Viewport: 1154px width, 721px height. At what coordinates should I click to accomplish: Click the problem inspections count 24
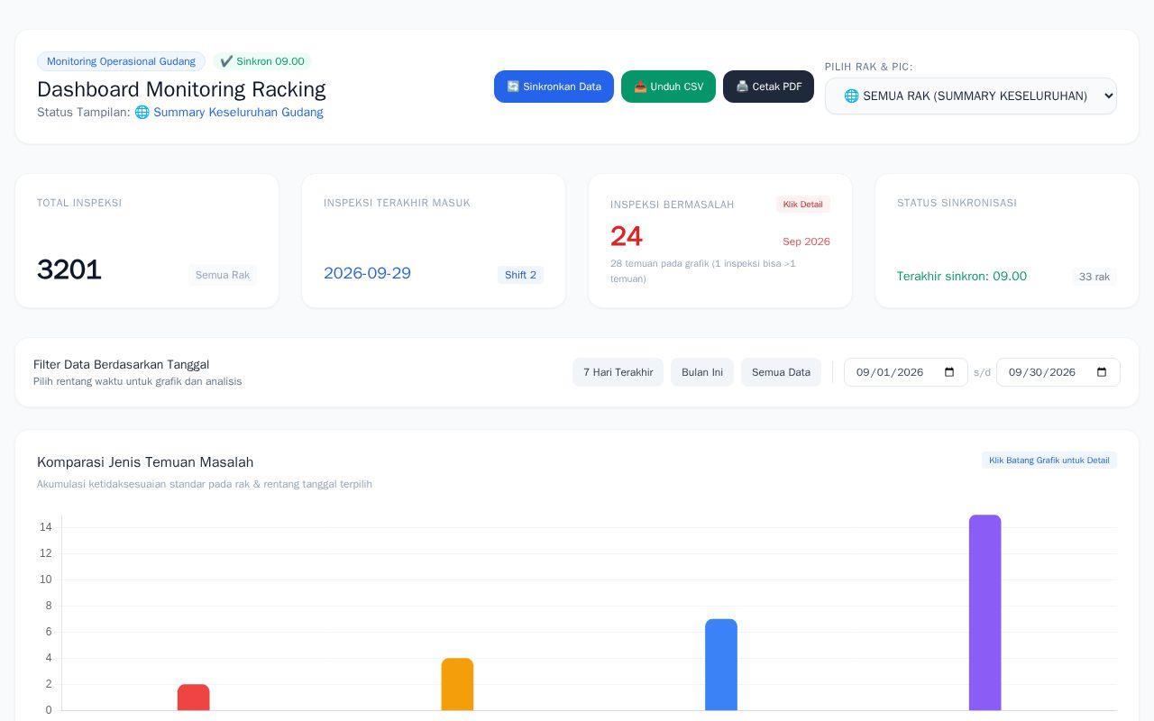[x=627, y=236]
